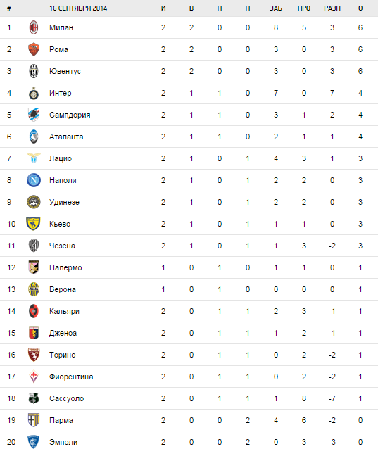Sort by the ЗАБ column header
Image resolution: width=378 pixels, height=449 pixels.
click(x=276, y=8)
